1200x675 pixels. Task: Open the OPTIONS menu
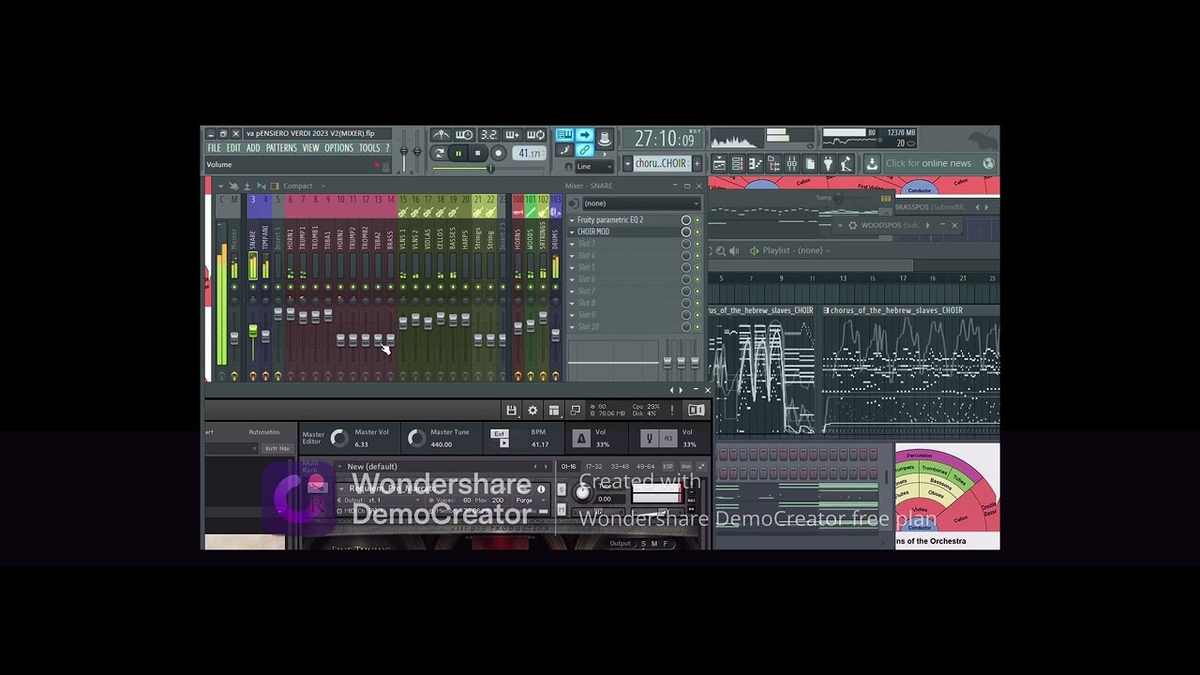click(339, 148)
